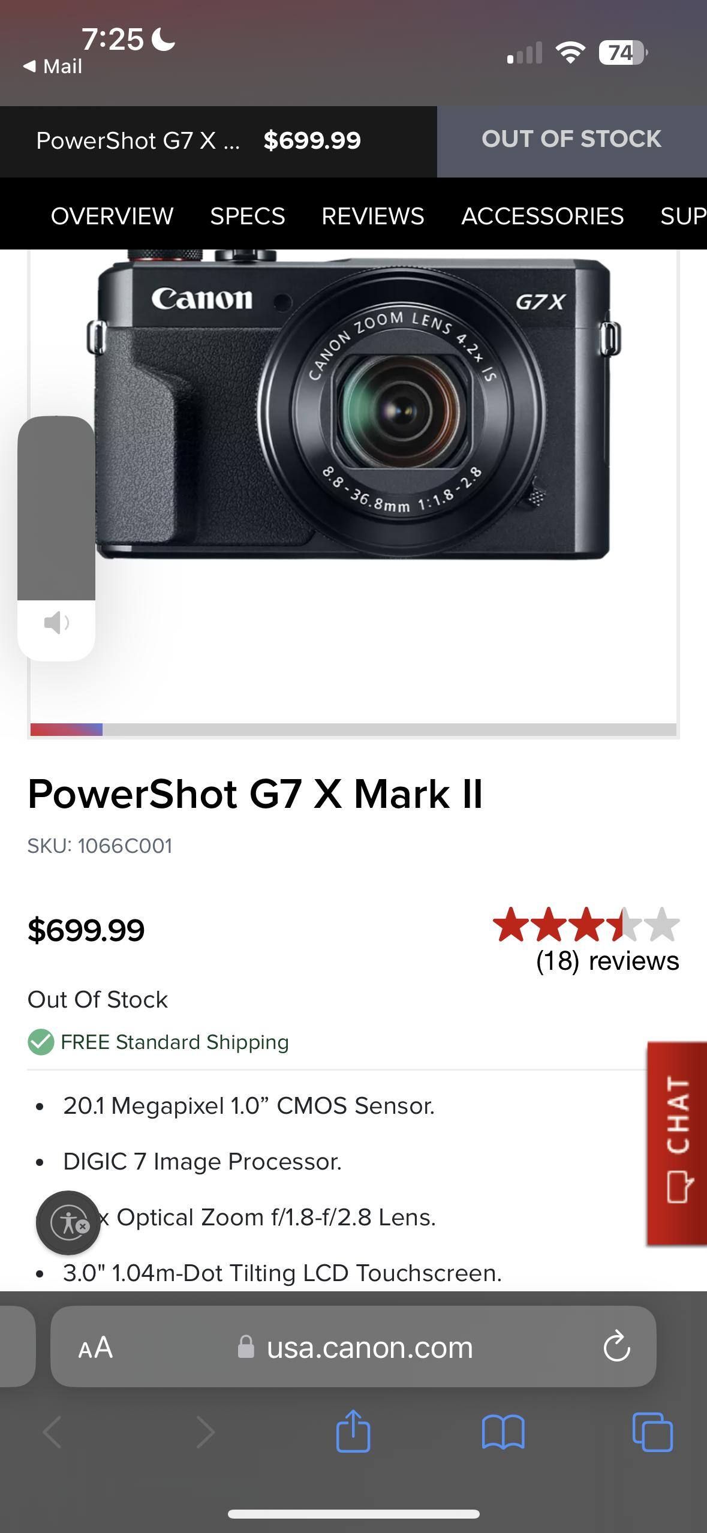Open the Overview tab
This screenshot has height=1533, width=707.
(112, 216)
